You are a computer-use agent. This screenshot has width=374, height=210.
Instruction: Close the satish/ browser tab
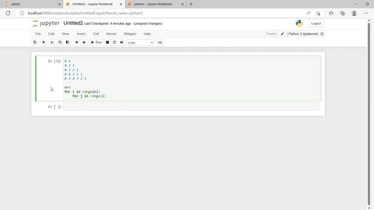(60, 4)
